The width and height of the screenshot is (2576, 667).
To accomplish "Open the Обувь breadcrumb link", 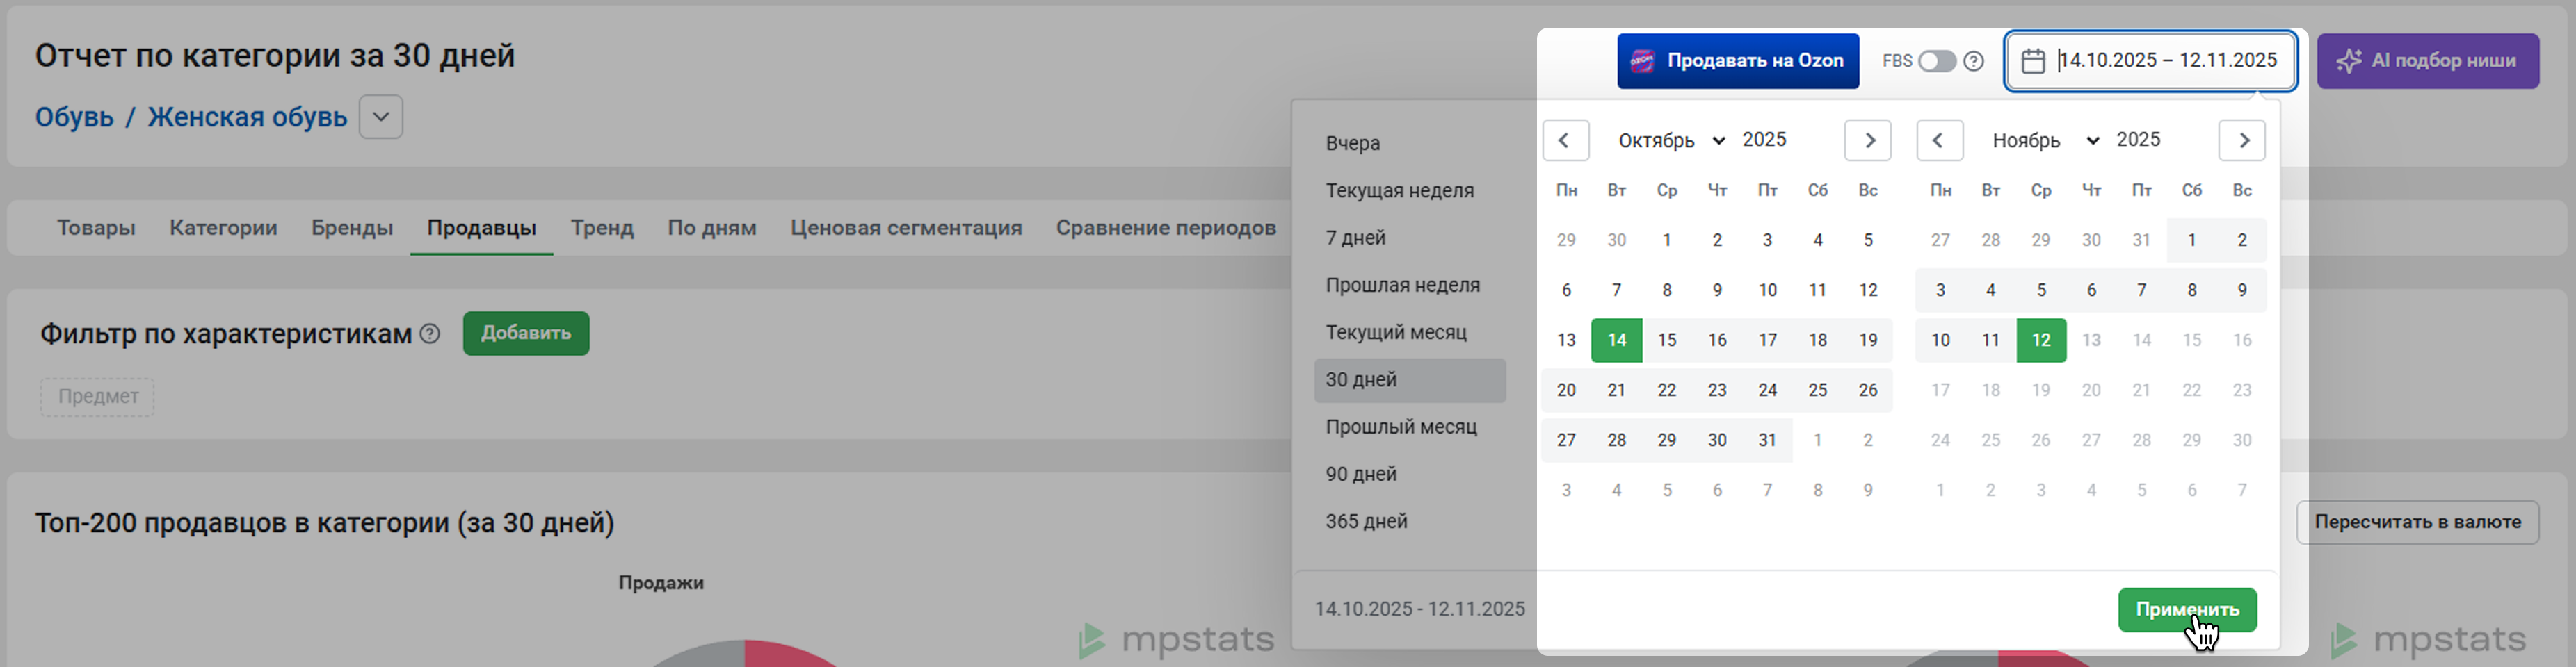I will [74, 117].
